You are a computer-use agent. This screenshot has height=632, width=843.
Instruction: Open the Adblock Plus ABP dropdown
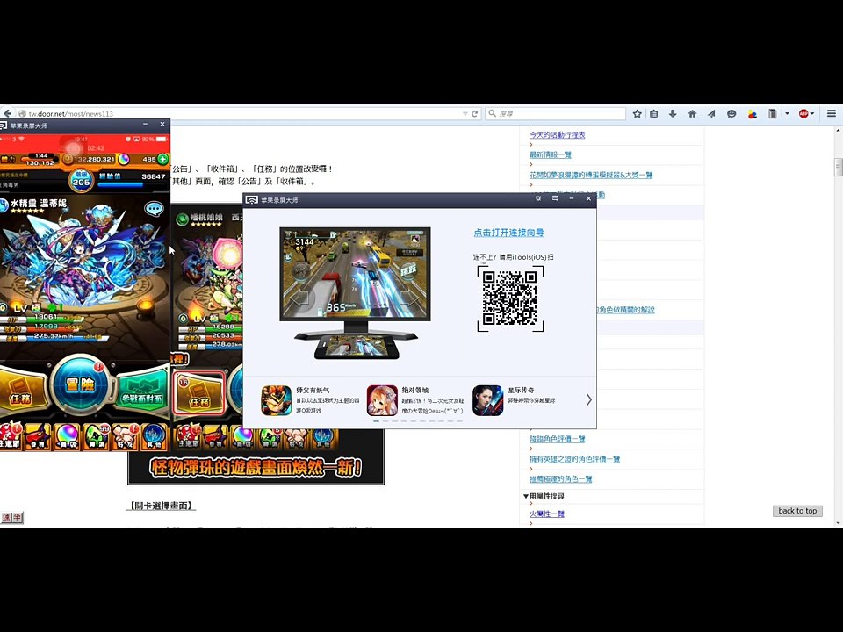point(806,113)
